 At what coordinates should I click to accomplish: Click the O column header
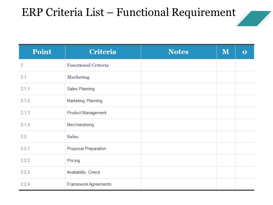[x=245, y=52]
